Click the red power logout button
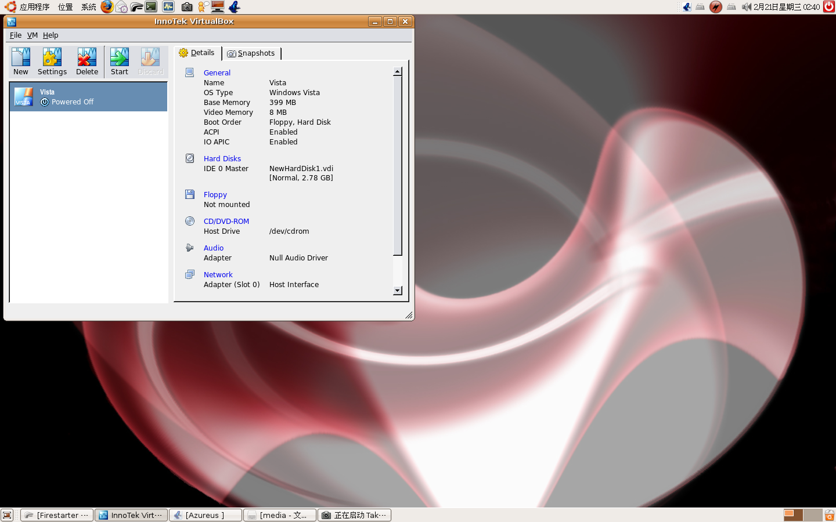The height and width of the screenshot is (522, 836). 829,7
